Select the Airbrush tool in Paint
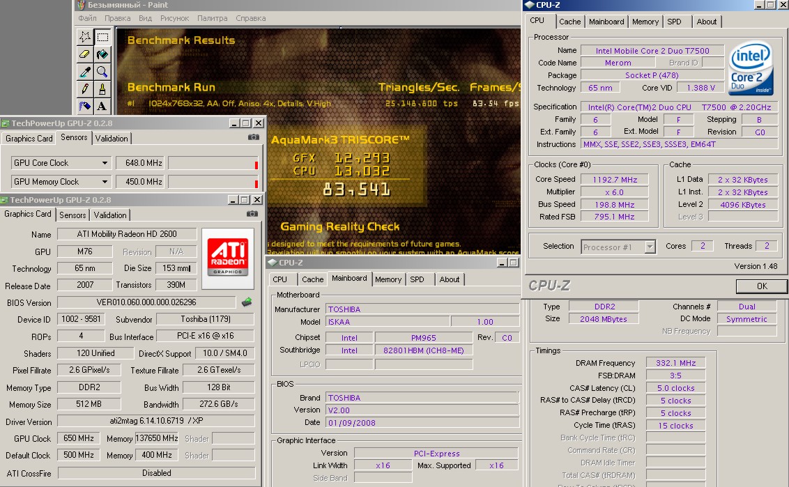This screenshot has width=789, height=487. click(84, 106)
